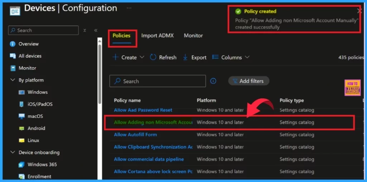Select Windows under By platform
The height and width of the screenshot is (182, 367).
click(x=37, y=92)
